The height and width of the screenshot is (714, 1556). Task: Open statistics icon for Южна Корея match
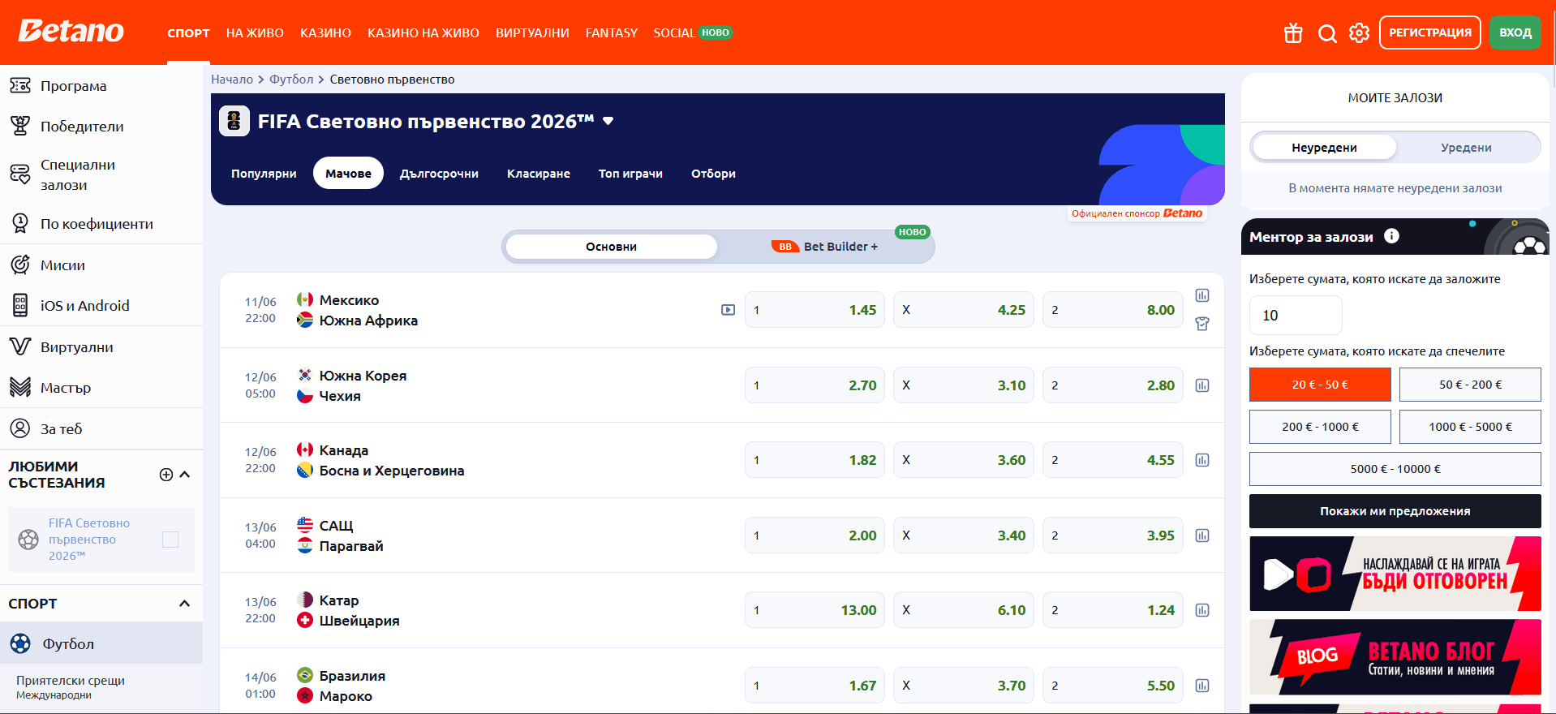pos(1202,385)
